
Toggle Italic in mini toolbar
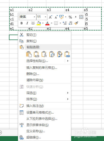pos(27,23)
